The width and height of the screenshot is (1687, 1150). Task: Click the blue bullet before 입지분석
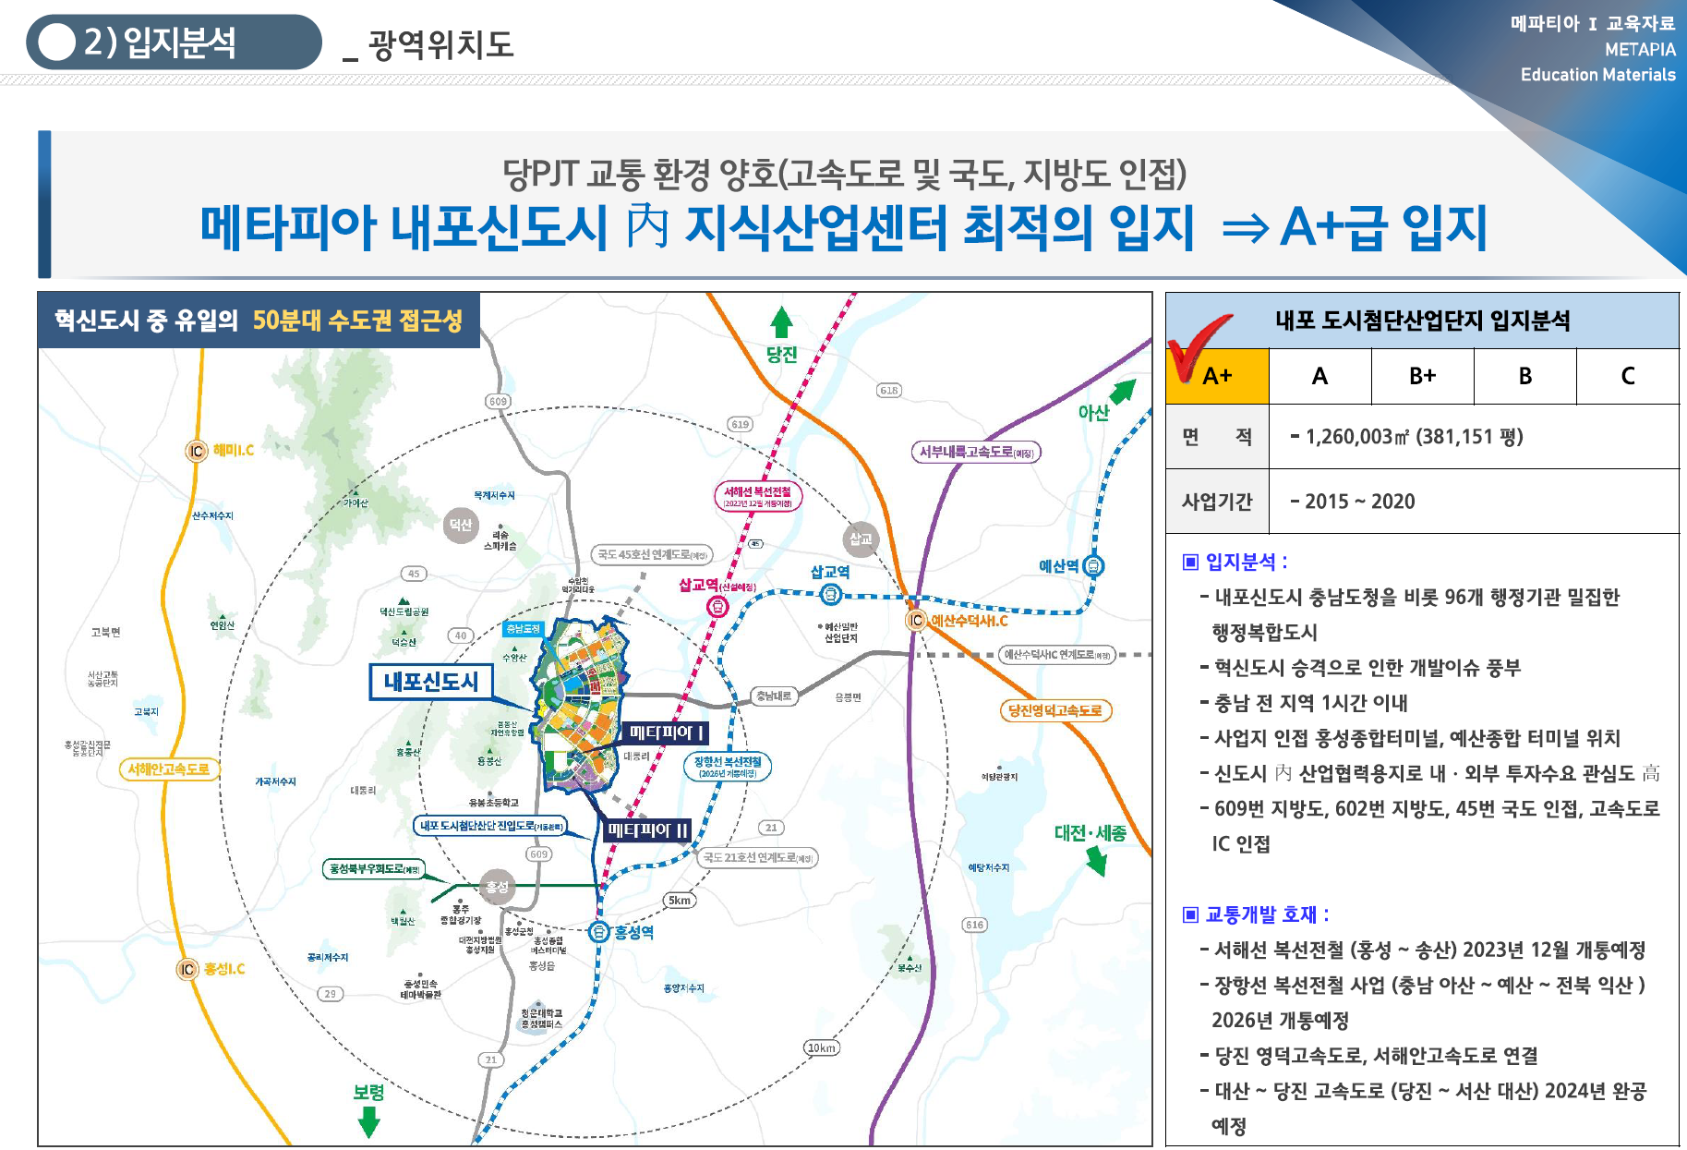tap(1190, 562)
